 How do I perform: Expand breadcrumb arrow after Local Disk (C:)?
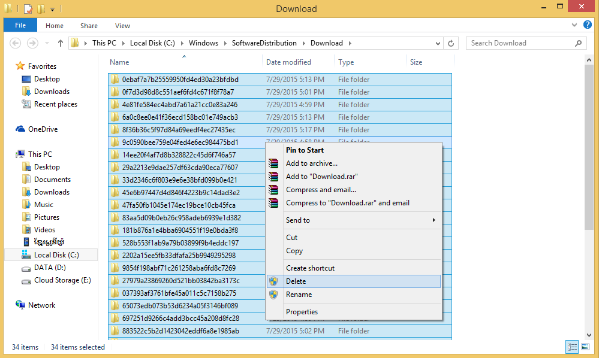click(x=182, y=44)
